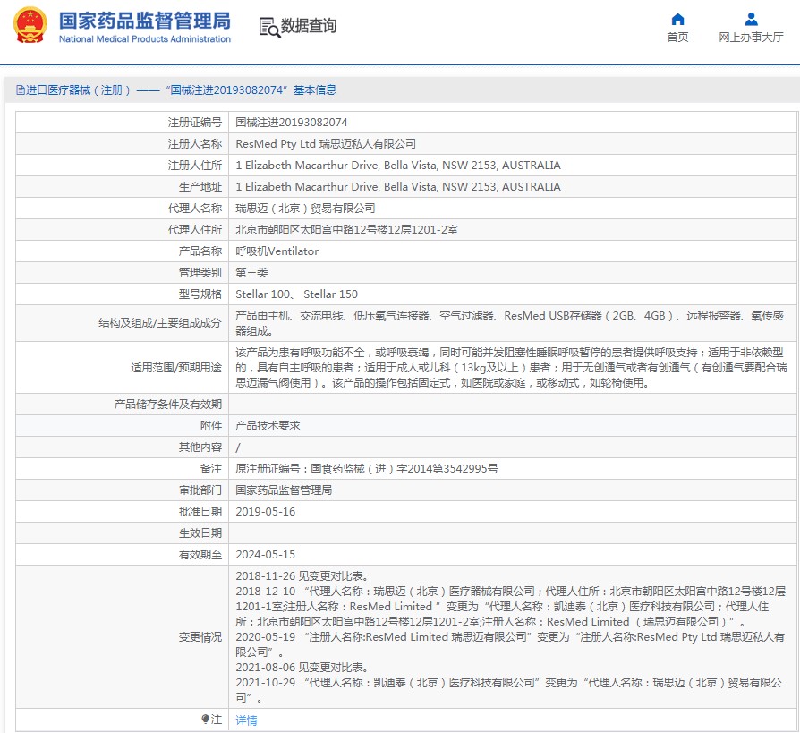Click the 批准日期 row label
This screenshot has width=800, height=733.
coord(200,511)
